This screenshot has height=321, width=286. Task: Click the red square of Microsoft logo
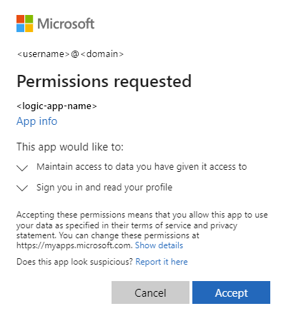click(20, 19)
